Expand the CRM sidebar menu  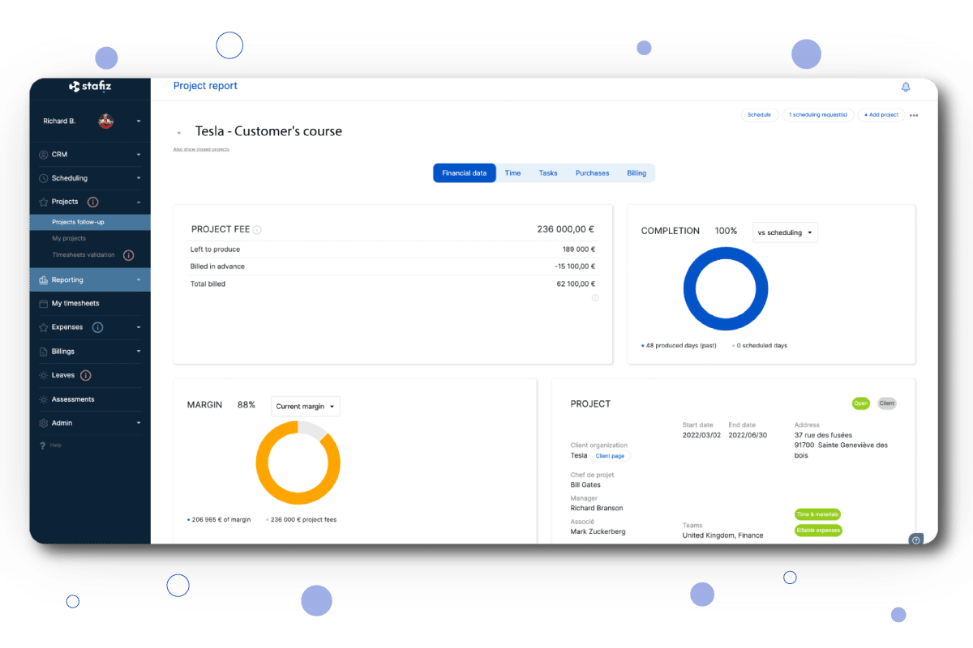(89, 154)
